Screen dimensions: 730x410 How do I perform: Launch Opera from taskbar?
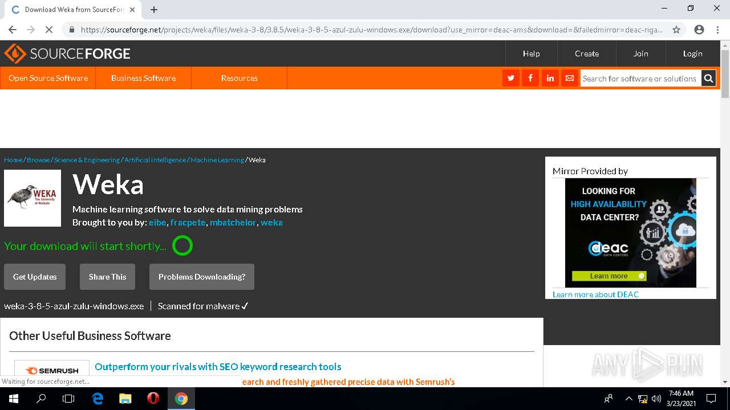click(153, 399)
